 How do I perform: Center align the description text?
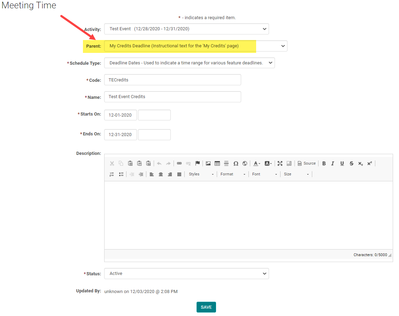(161, 174)
